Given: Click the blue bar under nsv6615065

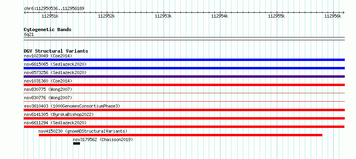Looking at the screenshot, I should pyautogui.click(x=184, y=68).
